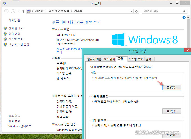
Task: Minimize the 시스템 window
Action: point(171,3)
